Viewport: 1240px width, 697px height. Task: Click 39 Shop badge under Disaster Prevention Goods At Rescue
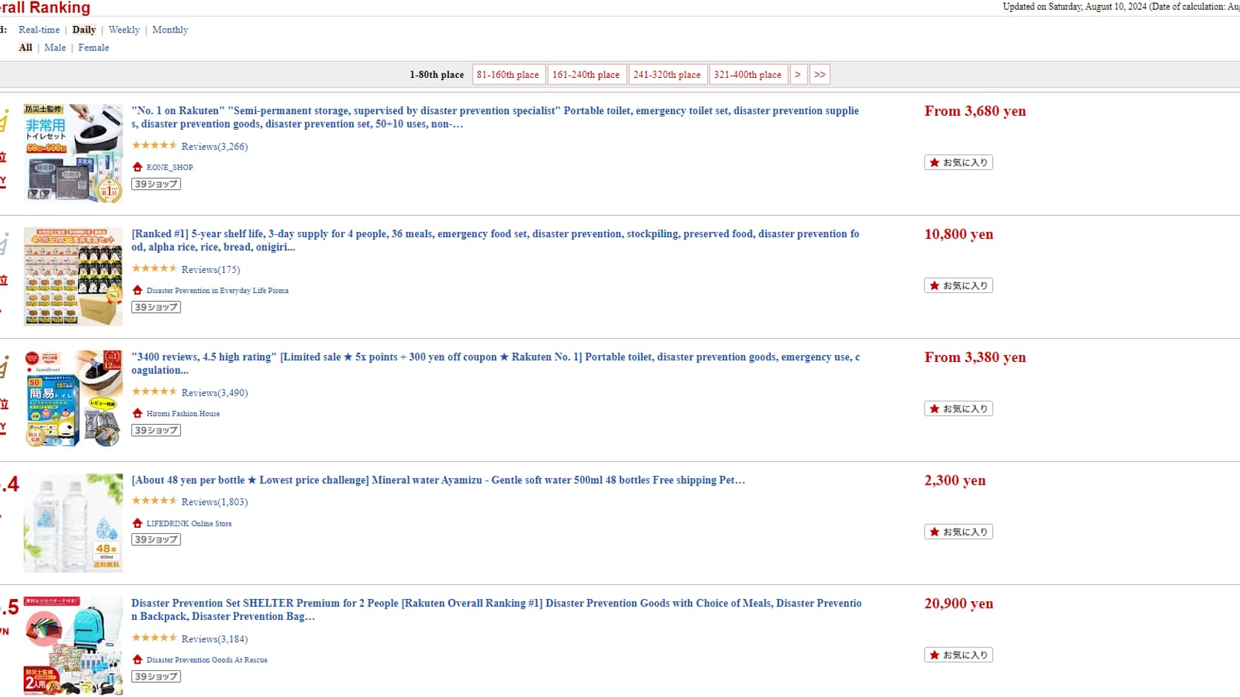[x=156, y=676]
